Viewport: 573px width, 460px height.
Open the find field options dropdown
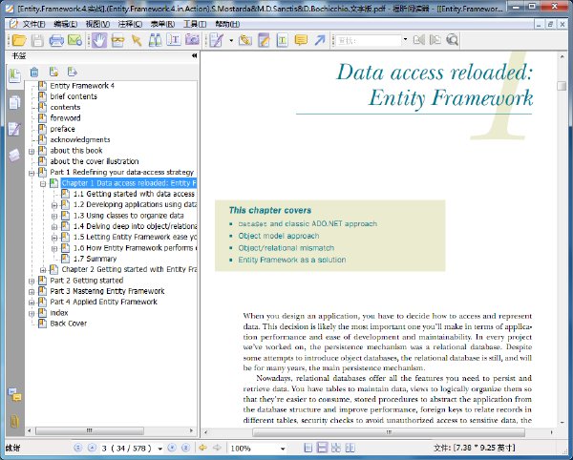click(x=405, y=40)
